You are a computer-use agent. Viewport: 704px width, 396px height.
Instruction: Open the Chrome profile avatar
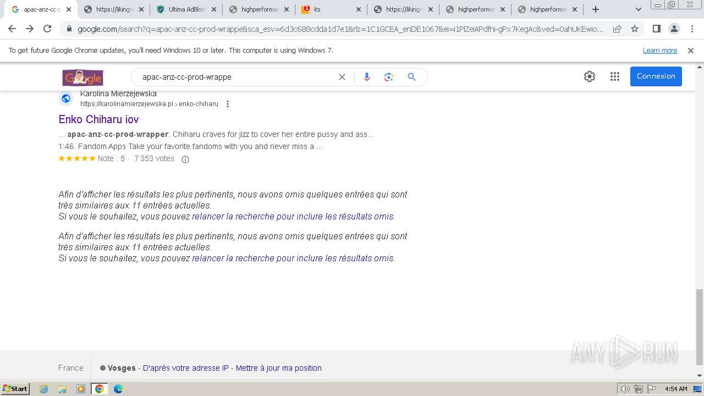pyautogui.click(x=674, y=29)
